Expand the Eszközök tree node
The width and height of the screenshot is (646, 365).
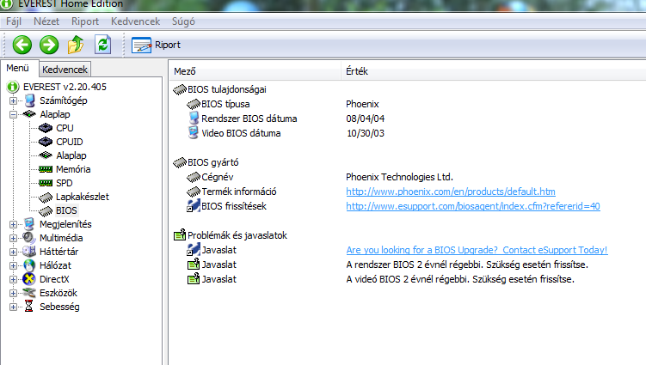tap(13, 293)
